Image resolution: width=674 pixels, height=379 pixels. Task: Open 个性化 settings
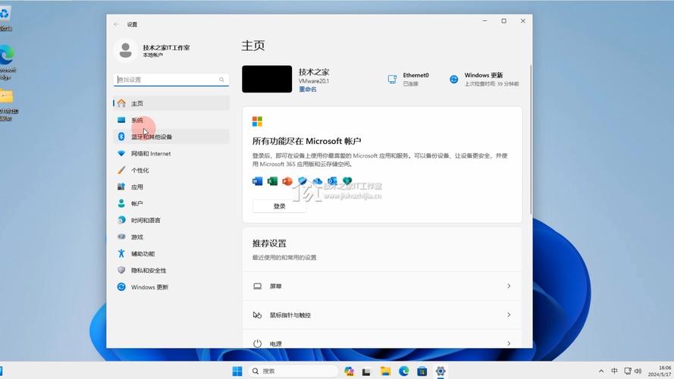click(171, 170)
